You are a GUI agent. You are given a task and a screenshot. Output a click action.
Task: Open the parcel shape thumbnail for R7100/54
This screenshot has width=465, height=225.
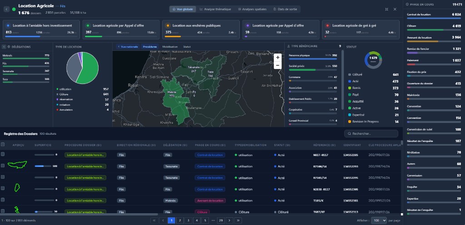coord(17,165)
